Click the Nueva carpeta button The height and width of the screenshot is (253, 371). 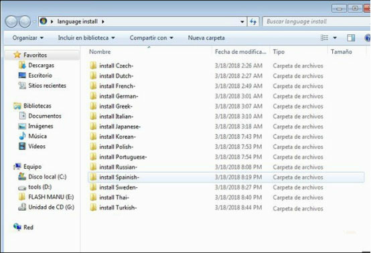coord(206,38)
